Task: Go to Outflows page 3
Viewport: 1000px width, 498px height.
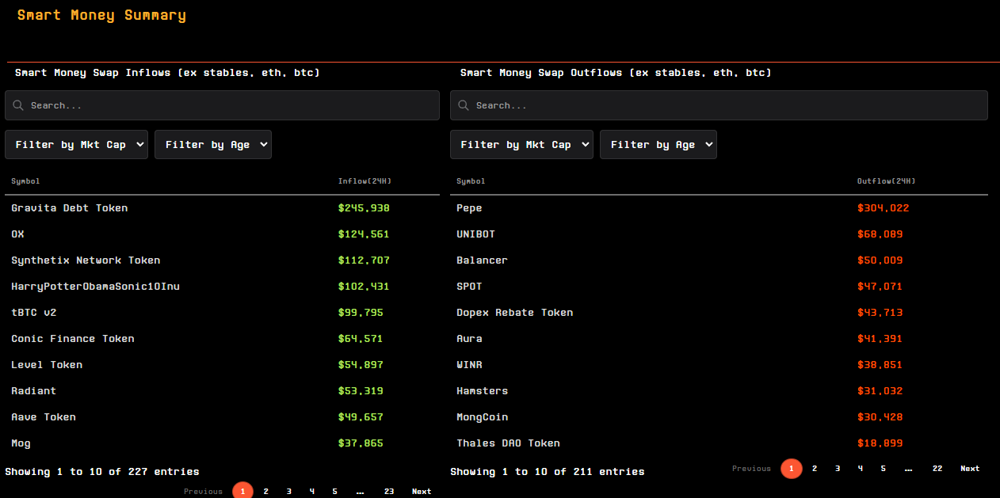Action: point(837,469)
